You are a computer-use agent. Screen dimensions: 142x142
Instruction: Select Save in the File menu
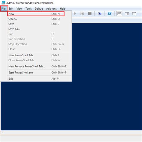point(40,24)
